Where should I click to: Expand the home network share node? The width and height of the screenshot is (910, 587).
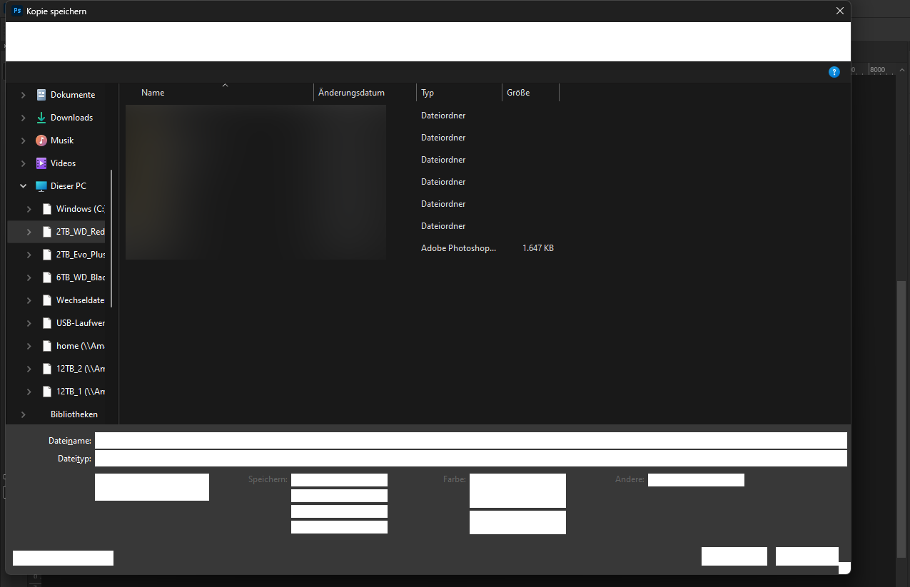29,346
